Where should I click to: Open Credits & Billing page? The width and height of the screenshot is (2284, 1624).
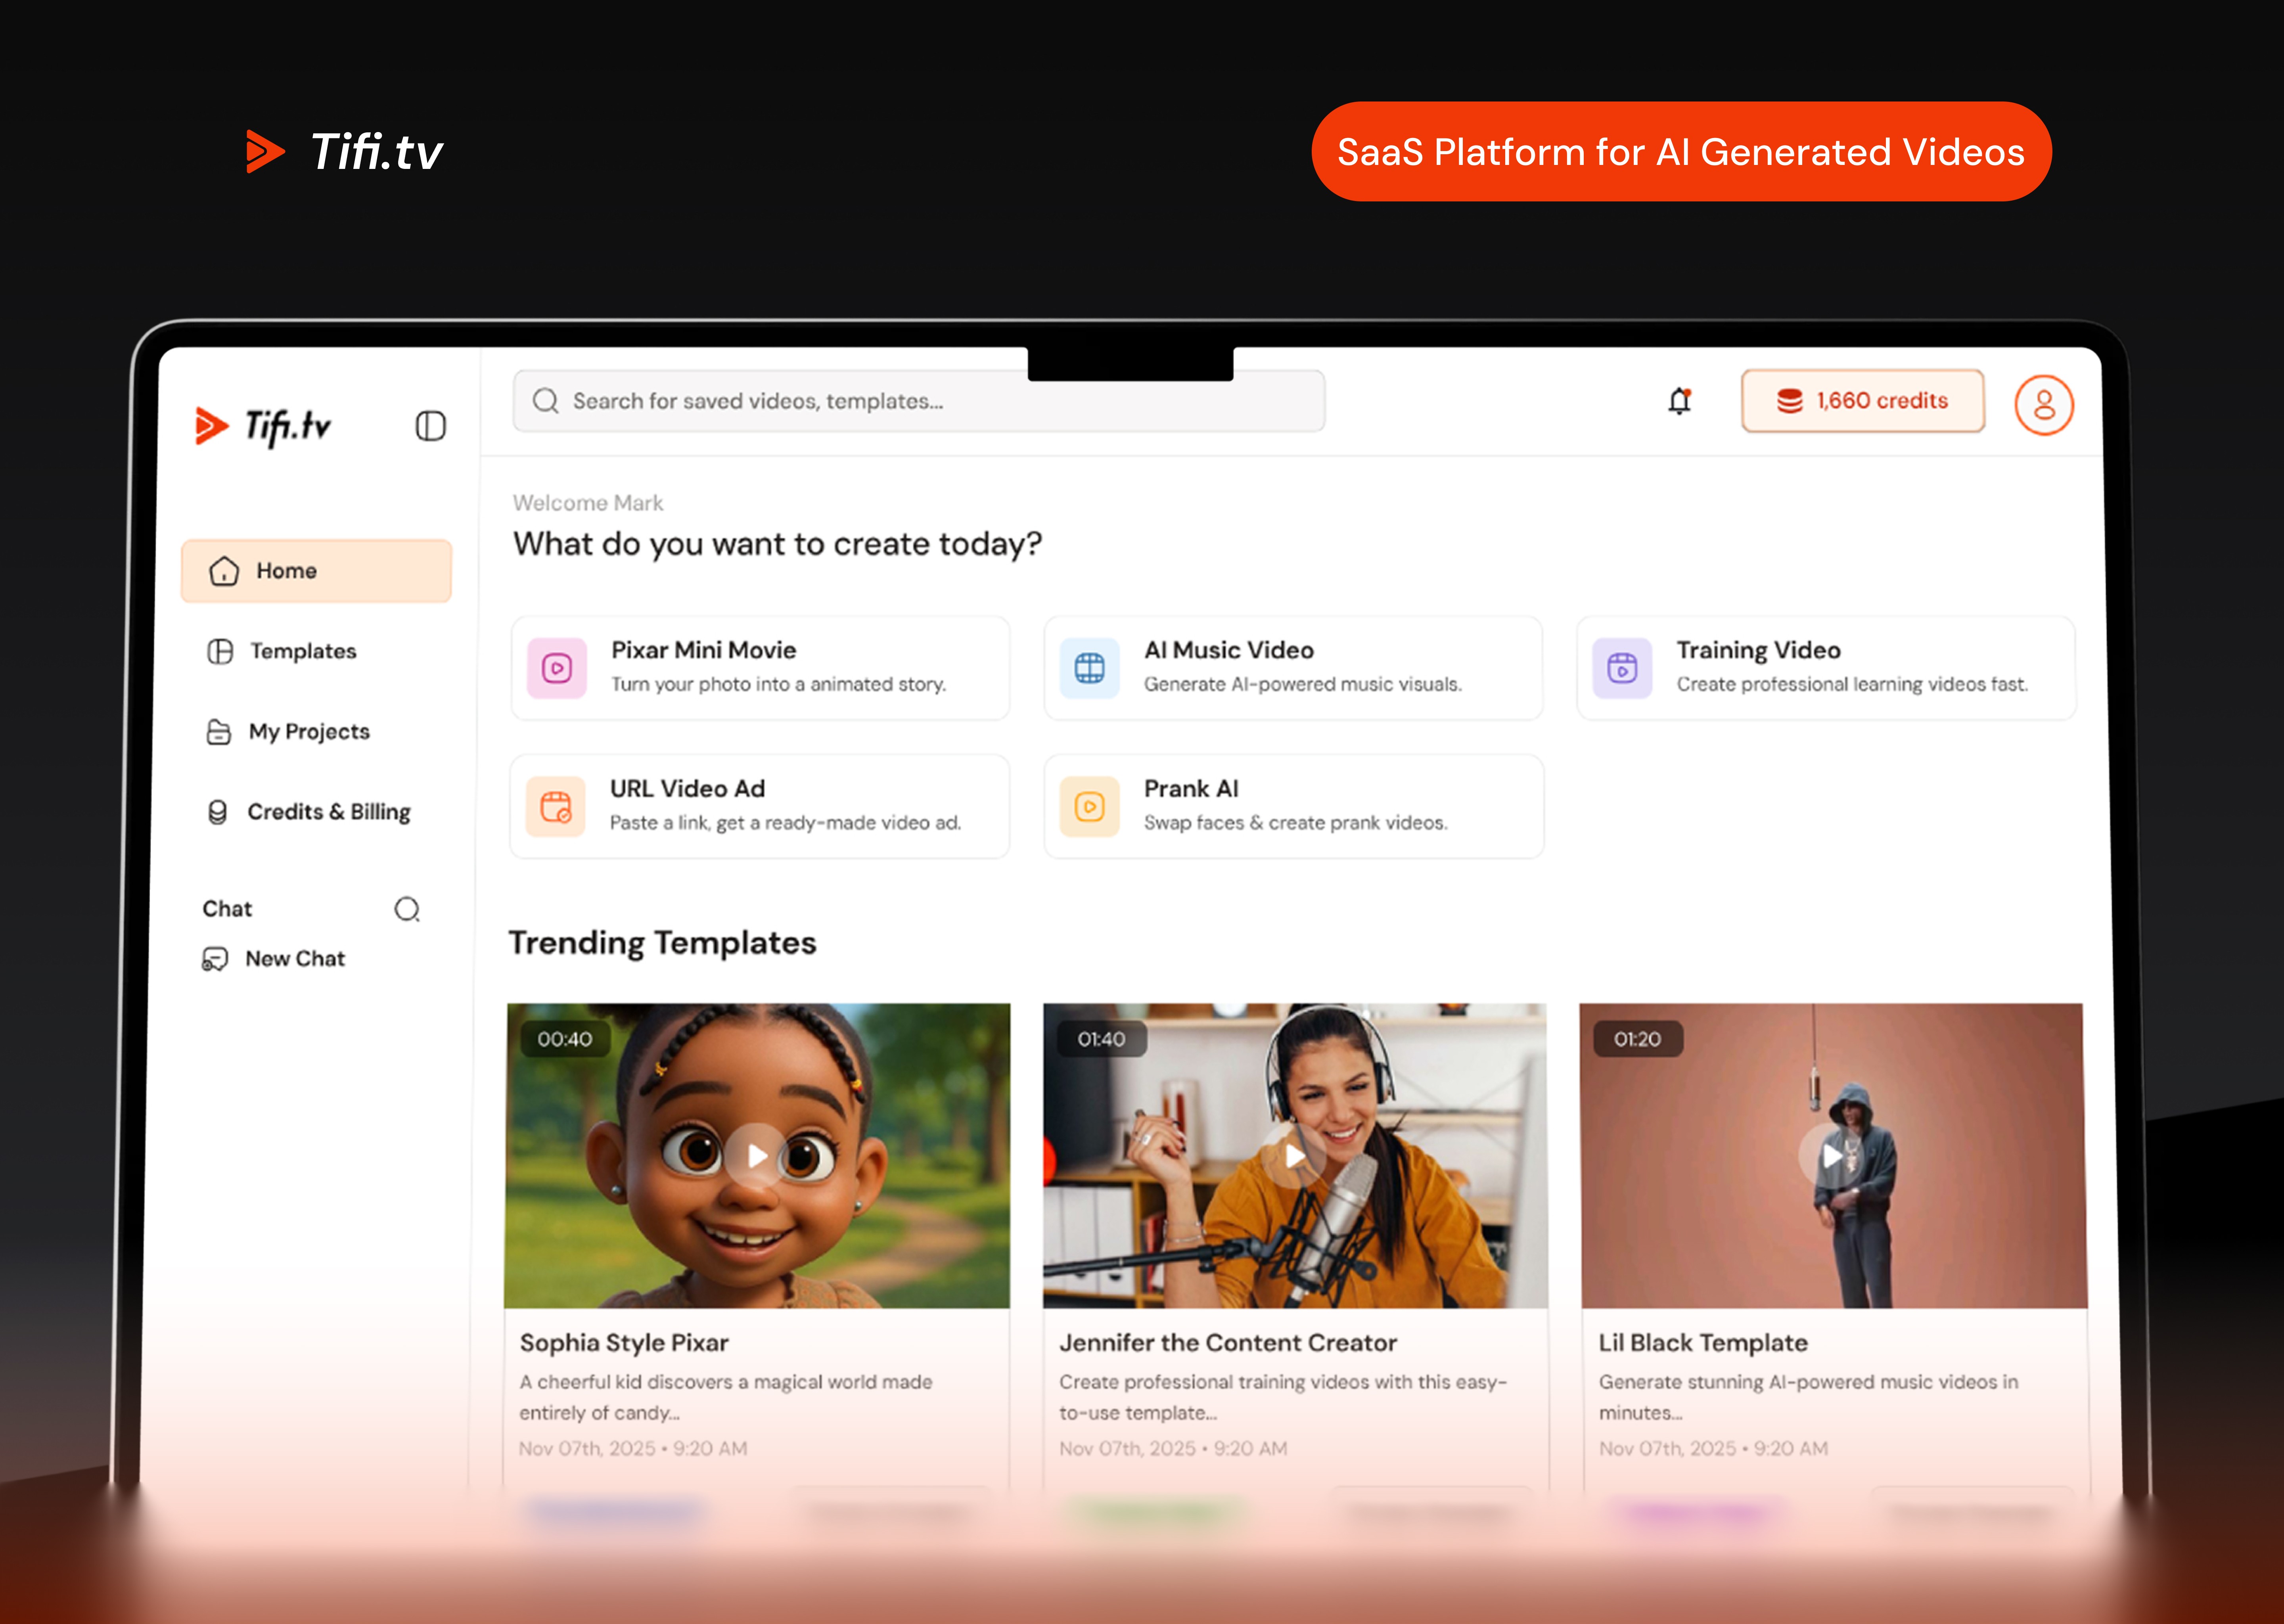coord(328,812)
